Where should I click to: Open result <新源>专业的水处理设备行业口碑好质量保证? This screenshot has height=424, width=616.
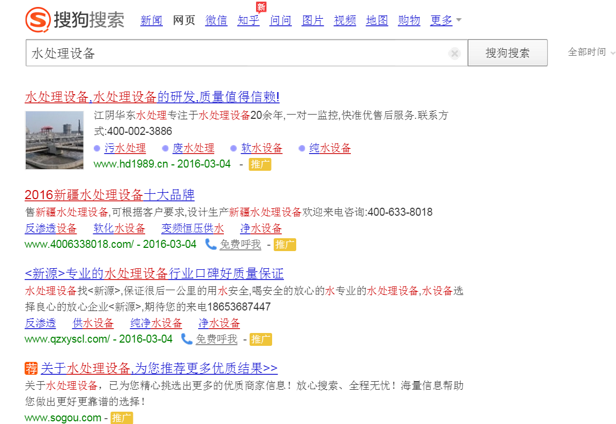154,273
